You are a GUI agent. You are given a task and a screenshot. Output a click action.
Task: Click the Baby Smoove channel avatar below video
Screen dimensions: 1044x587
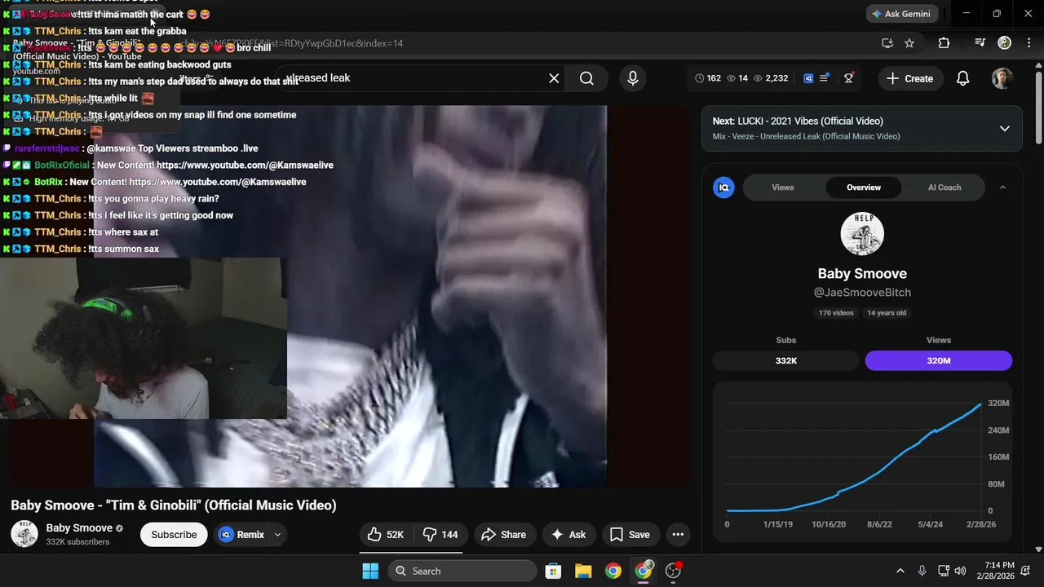click(x=24, y=535)
